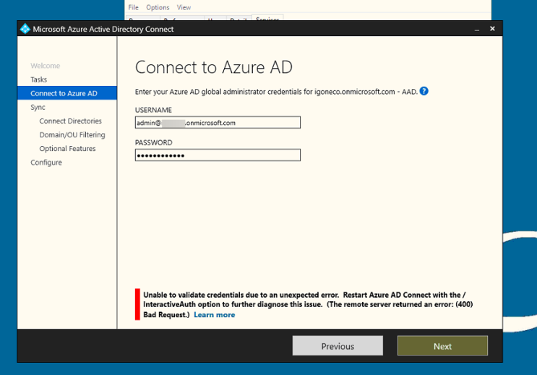
Task: Select Optional Features in sidebar
Action: pos(67,149)
